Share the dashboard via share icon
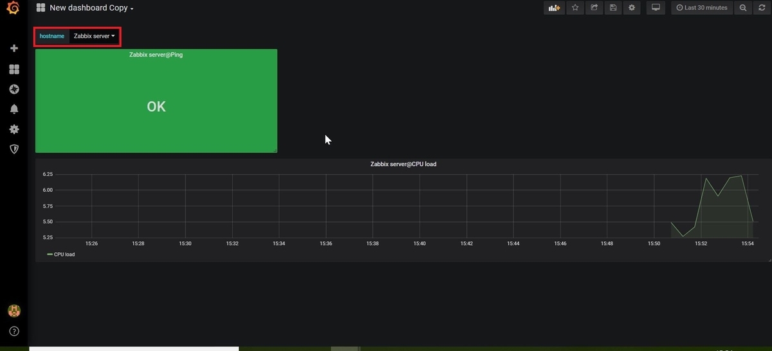 click(x=594, y=8)
